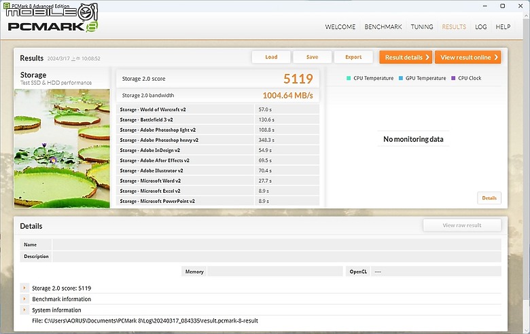The height and width of the screenshot is (334, 530).
Task: Click the Storage 2.0 score value 5119
Action: pos(298,79)
